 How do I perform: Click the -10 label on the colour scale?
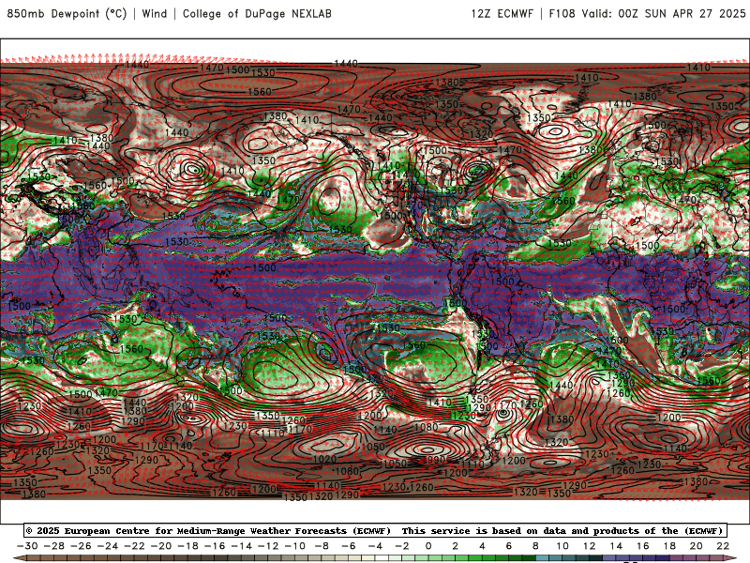[295, 546]
